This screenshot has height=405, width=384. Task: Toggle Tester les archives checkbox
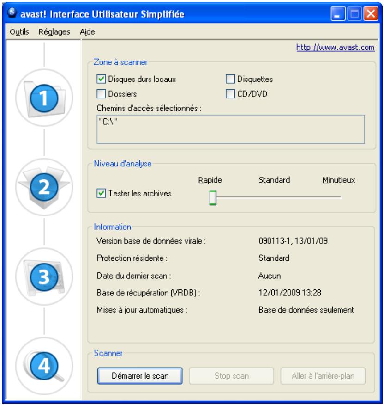pos(101,193)
